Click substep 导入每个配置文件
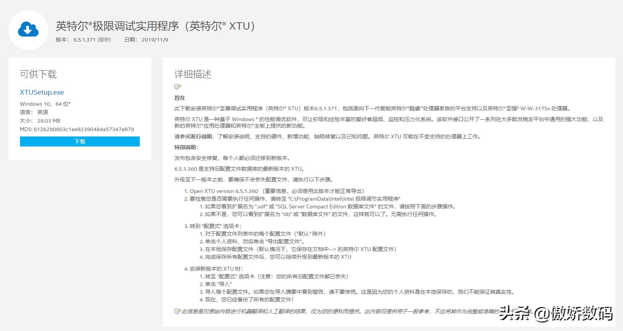Image resolution: width=623 pixels, height=331 pixels. [357, 292]
